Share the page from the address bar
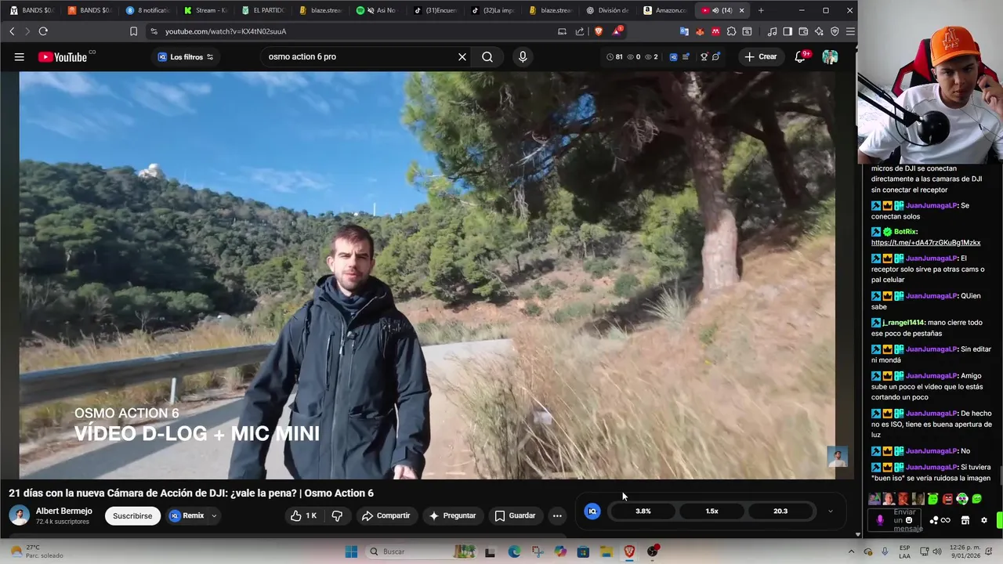 click(x=580, y=31)
